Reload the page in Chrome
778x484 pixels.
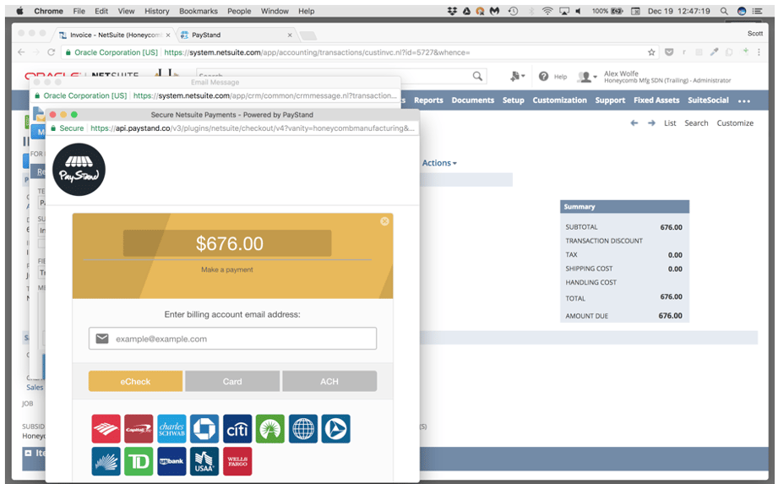click(x=51, y=52)
